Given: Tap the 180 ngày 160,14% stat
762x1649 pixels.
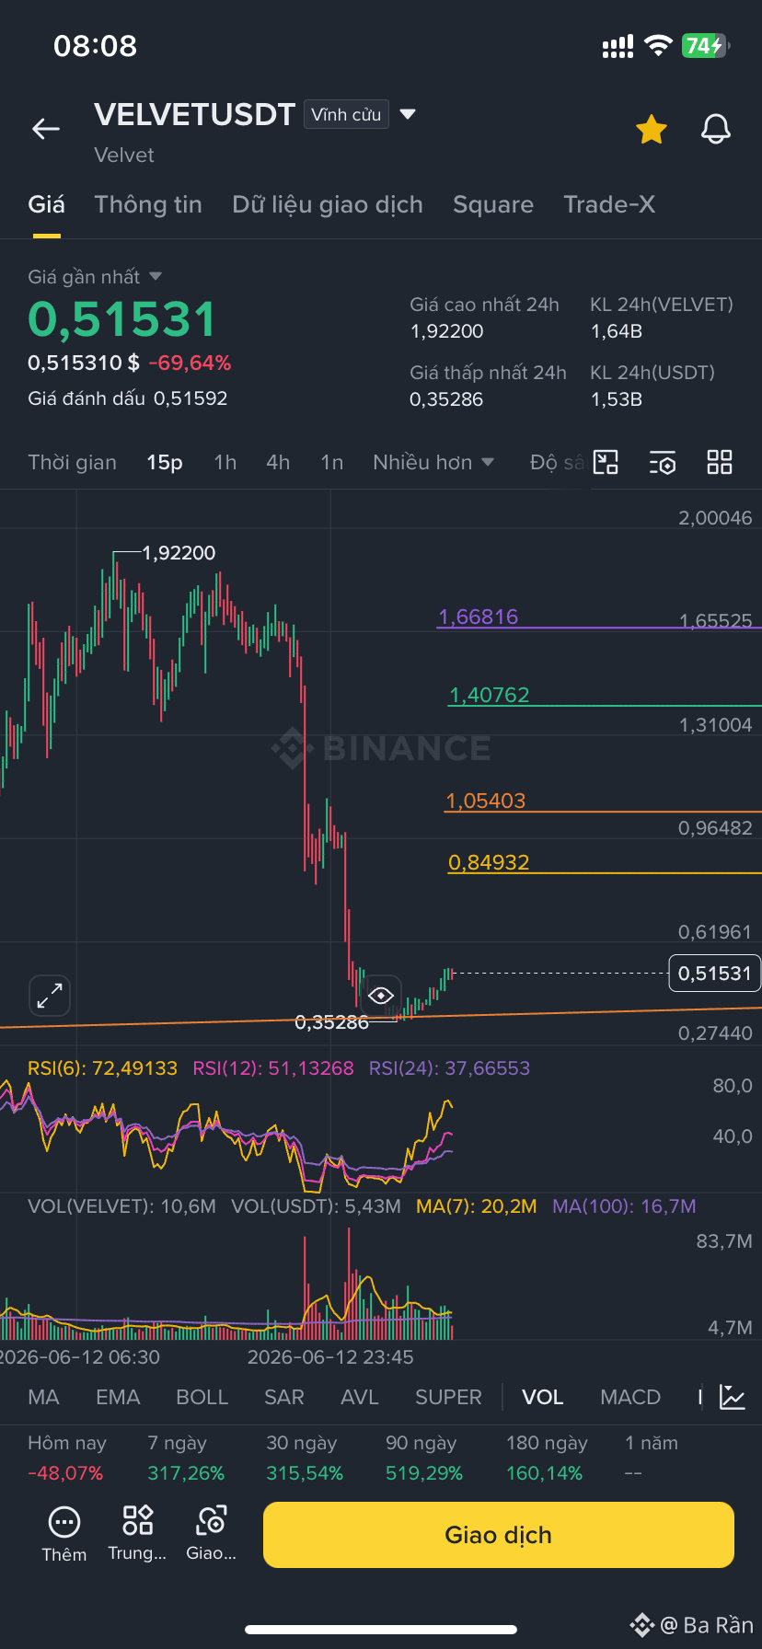Looking at the screenshot, I should (547, 1458).
